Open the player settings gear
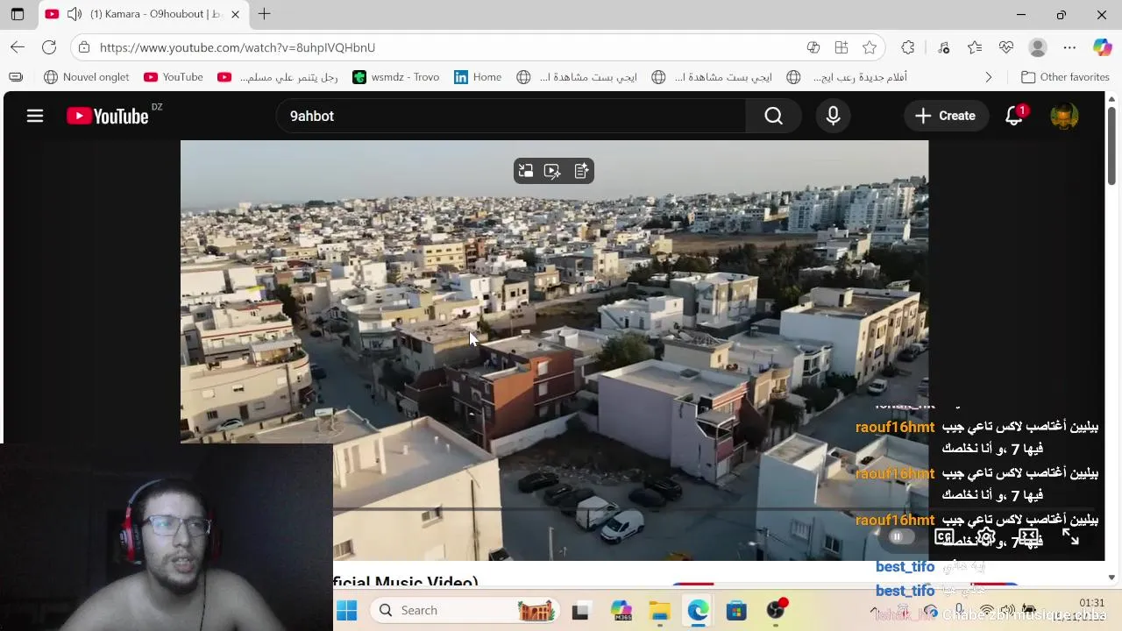The image size is (1122, 631). pyautogui.click(x=986, y=536)
